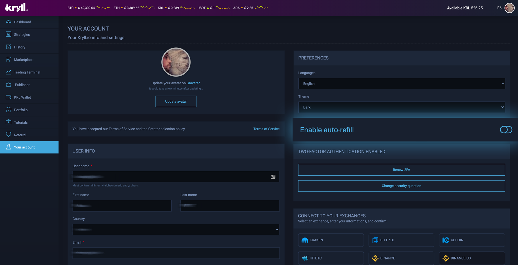Open History menu item

click(29, 47)
